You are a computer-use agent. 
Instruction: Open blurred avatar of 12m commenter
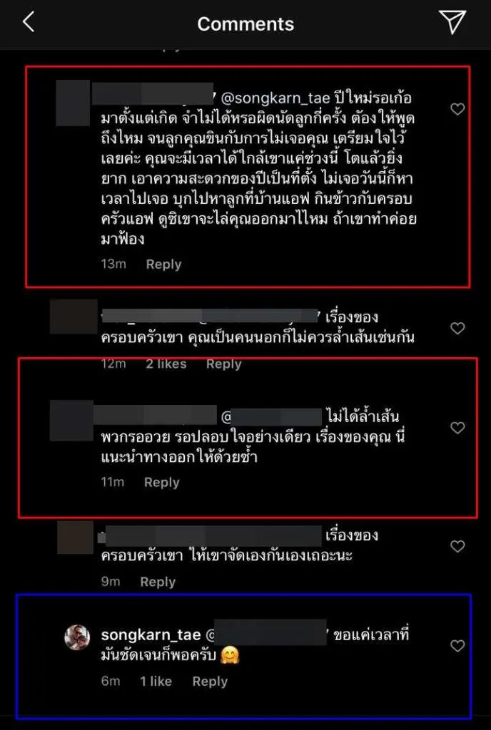[74, 317]
